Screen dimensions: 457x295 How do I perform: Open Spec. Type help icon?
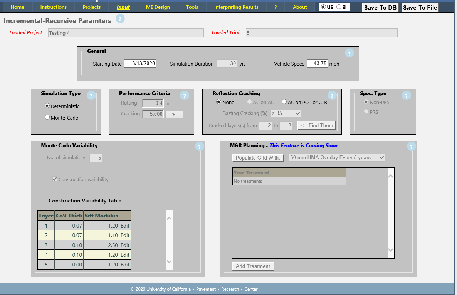[x=406, y=96]
